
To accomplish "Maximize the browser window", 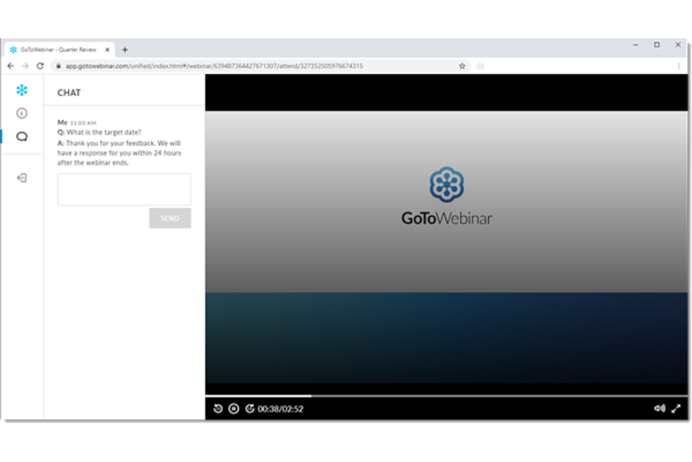I will (x=657, y=45).
